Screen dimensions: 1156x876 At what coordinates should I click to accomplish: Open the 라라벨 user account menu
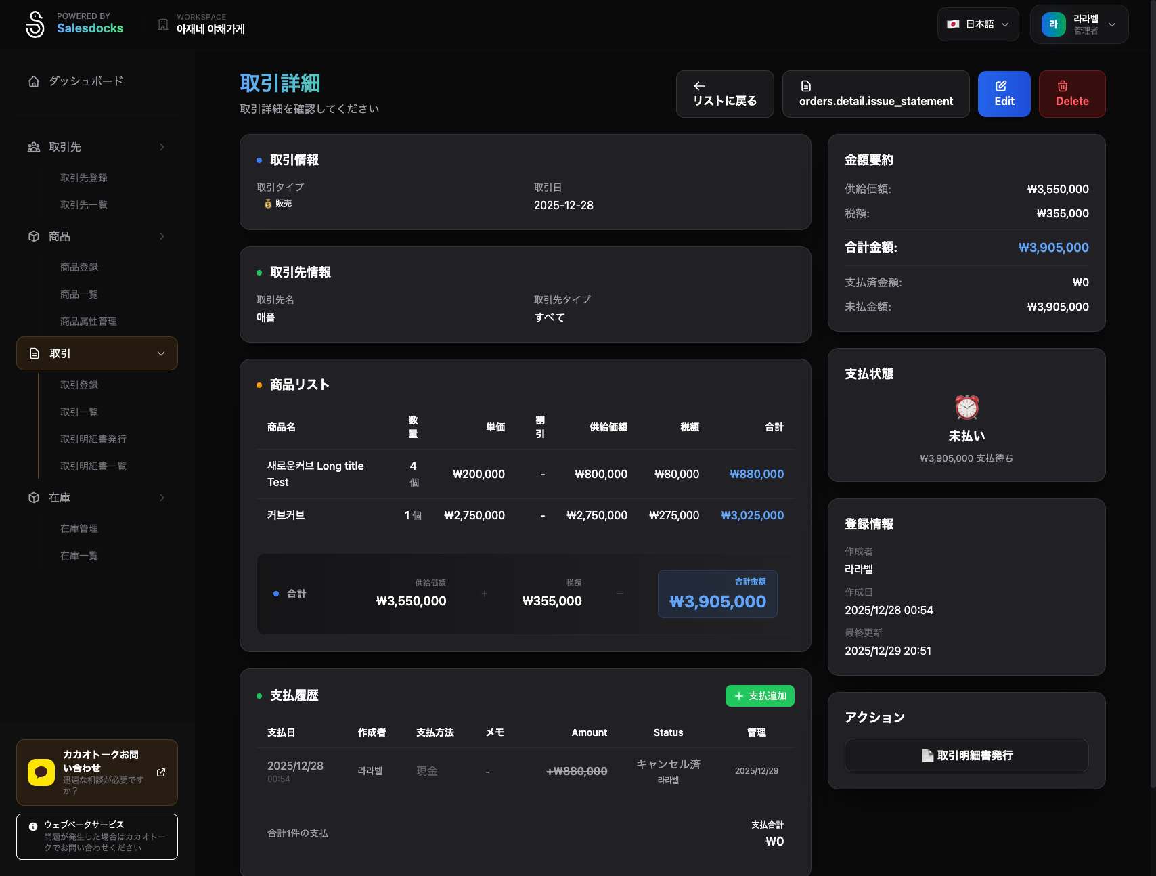[x=1079, y=24]
